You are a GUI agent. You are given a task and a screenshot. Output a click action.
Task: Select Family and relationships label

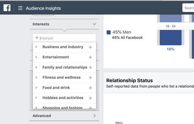coord(65,67)
